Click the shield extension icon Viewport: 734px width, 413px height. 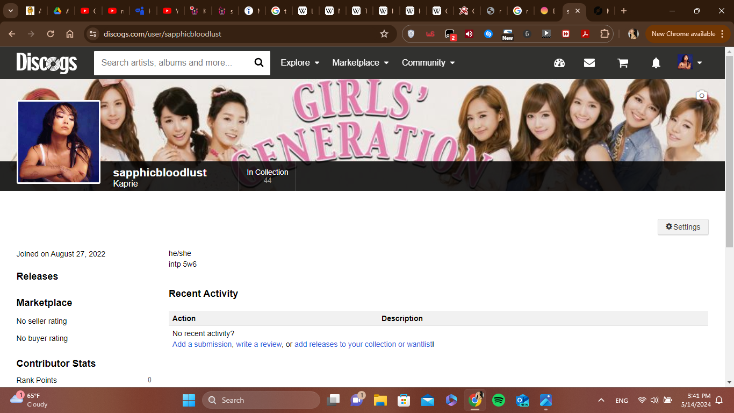tap(411, 34)
